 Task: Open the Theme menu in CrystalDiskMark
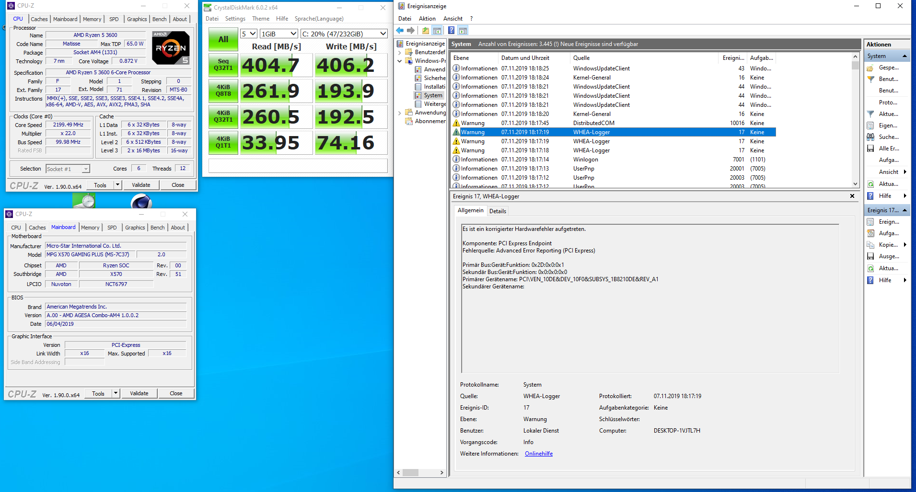click(261, 19)
